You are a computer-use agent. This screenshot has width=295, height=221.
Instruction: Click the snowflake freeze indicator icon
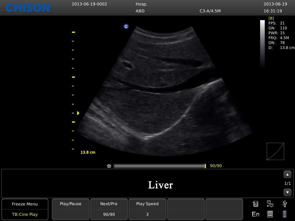[x=109, y=166]
